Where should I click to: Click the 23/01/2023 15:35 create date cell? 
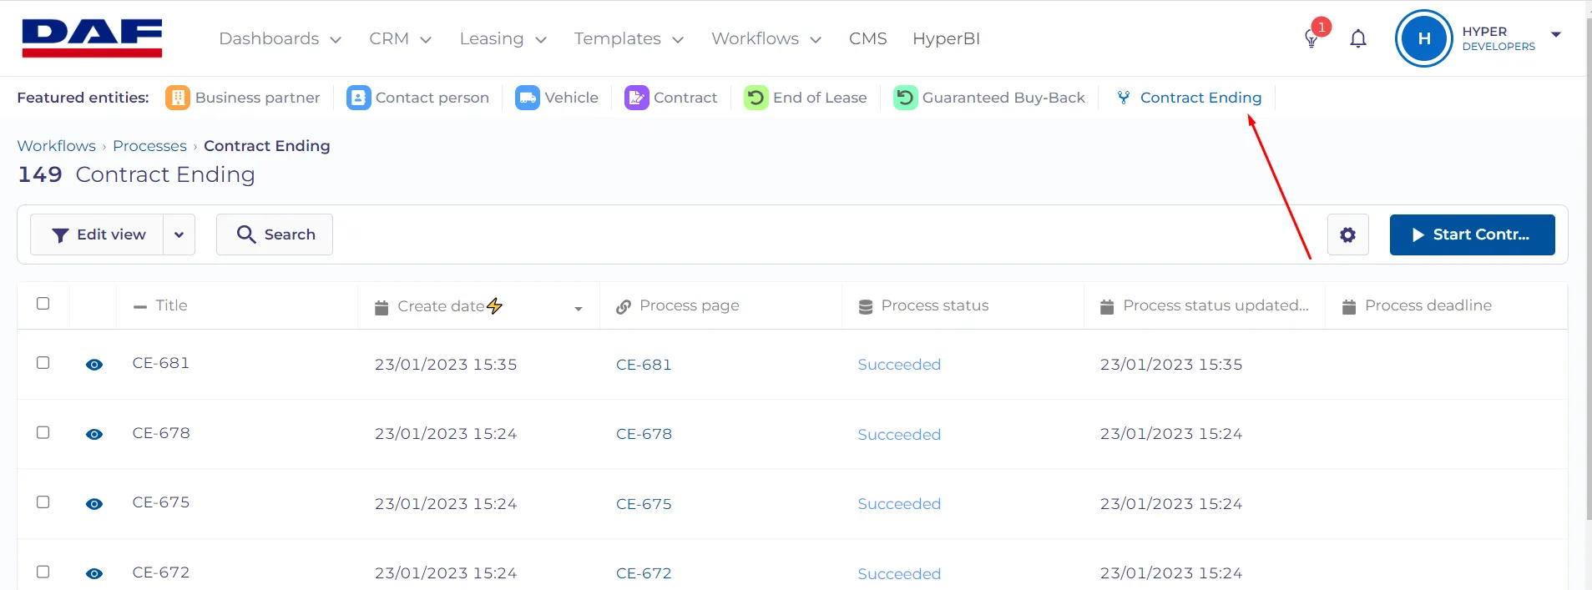446,365
